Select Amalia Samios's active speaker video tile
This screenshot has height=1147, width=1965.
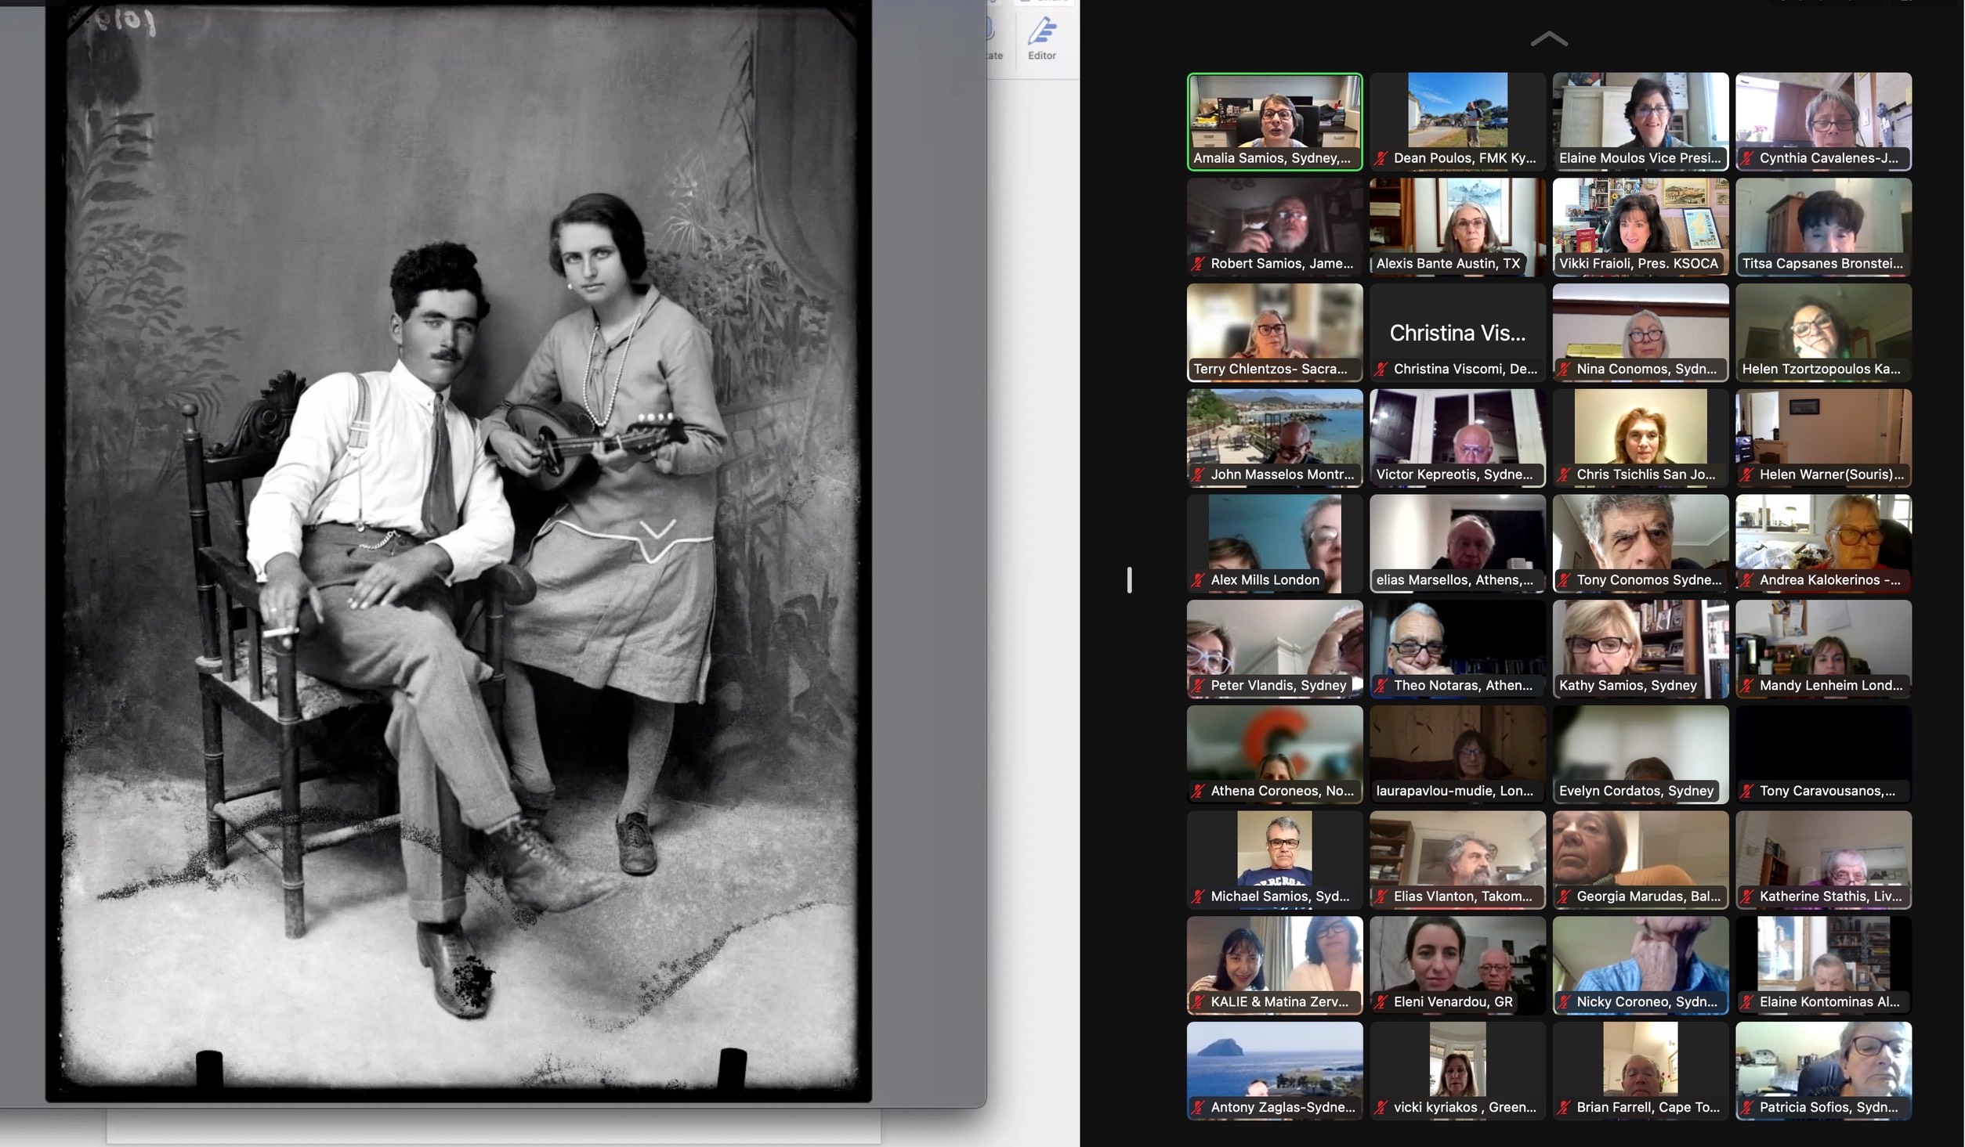point(1274,114)
